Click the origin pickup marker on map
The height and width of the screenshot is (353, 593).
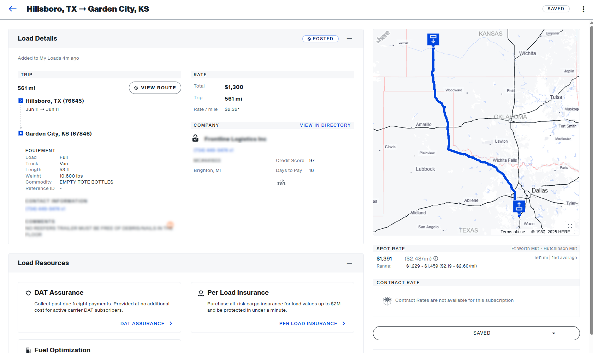coord(519,206)
